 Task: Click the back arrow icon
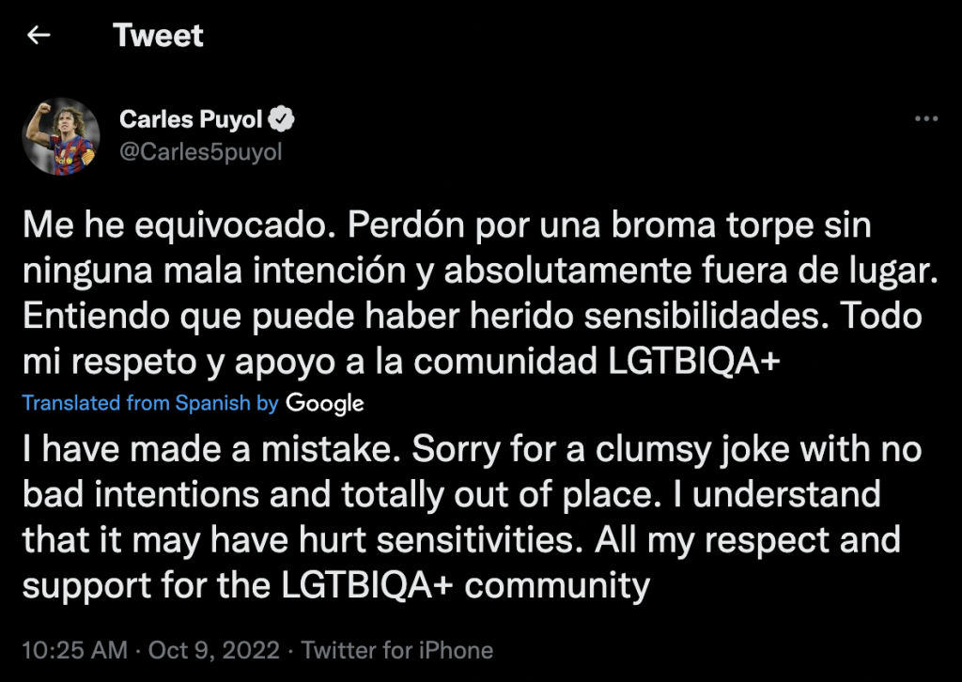coord(39,36)
